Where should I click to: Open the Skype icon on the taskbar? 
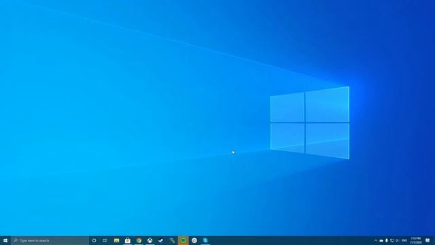point(205,240)
